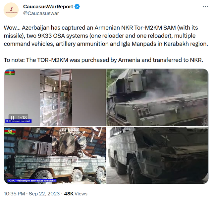Click the Azerbaijan flag emblem on ammo video
214x199 pixels.
[x=10, y=72]
